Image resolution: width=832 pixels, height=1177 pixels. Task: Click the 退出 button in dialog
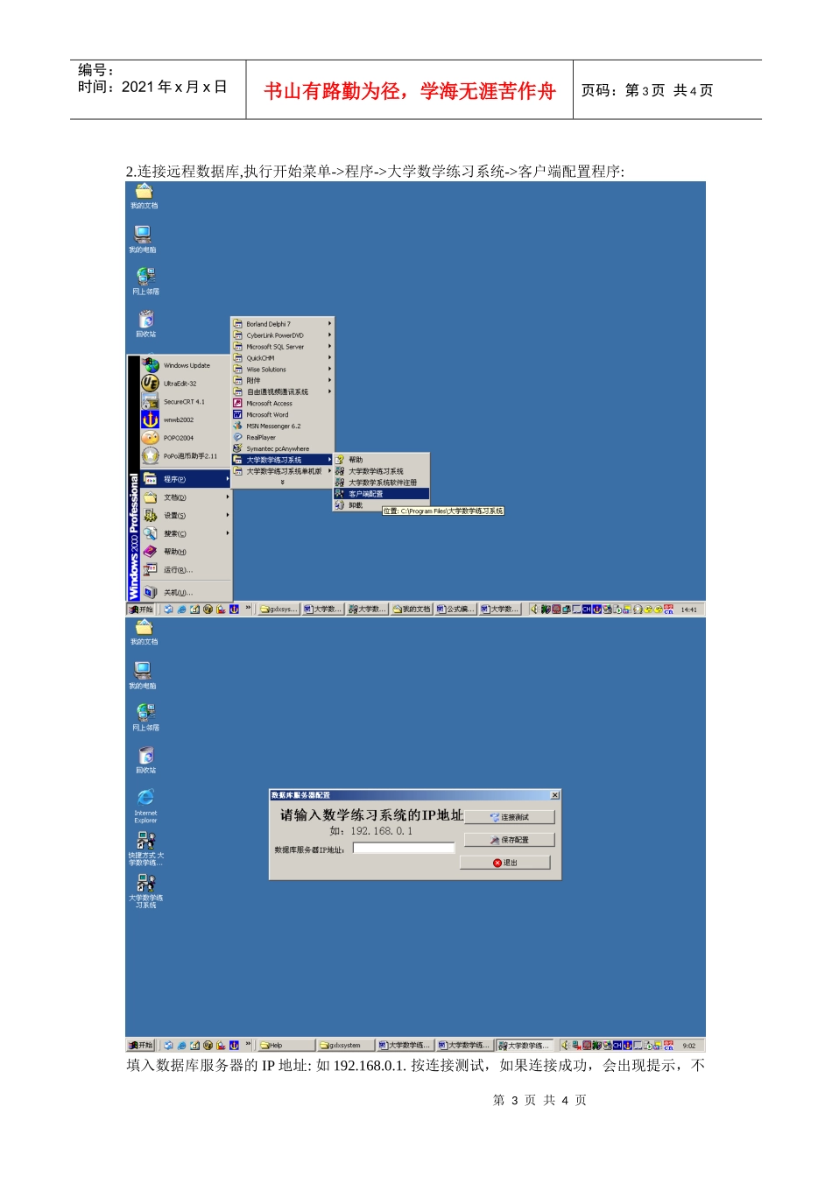[505, 863]
